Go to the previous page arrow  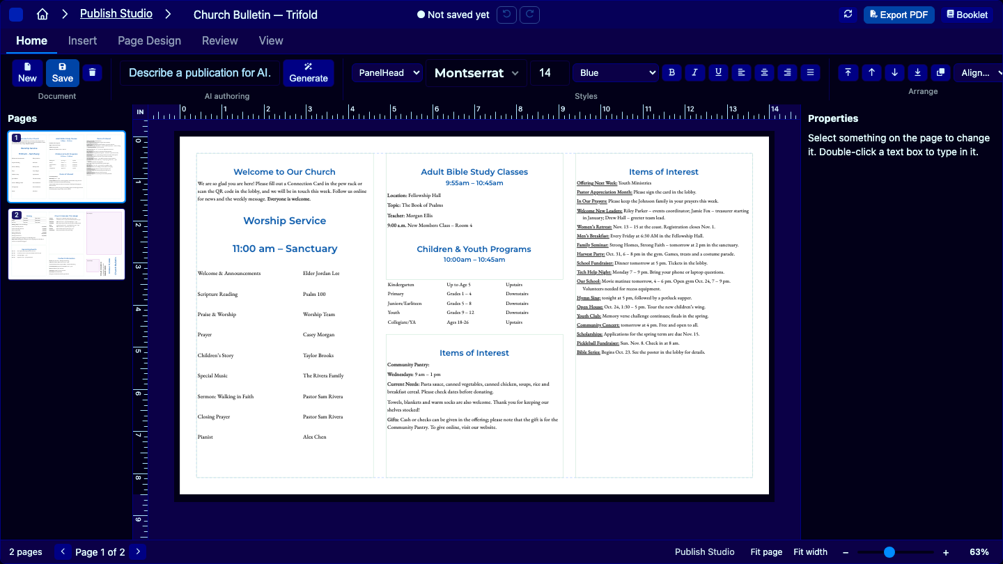click(x=63, y=552)
